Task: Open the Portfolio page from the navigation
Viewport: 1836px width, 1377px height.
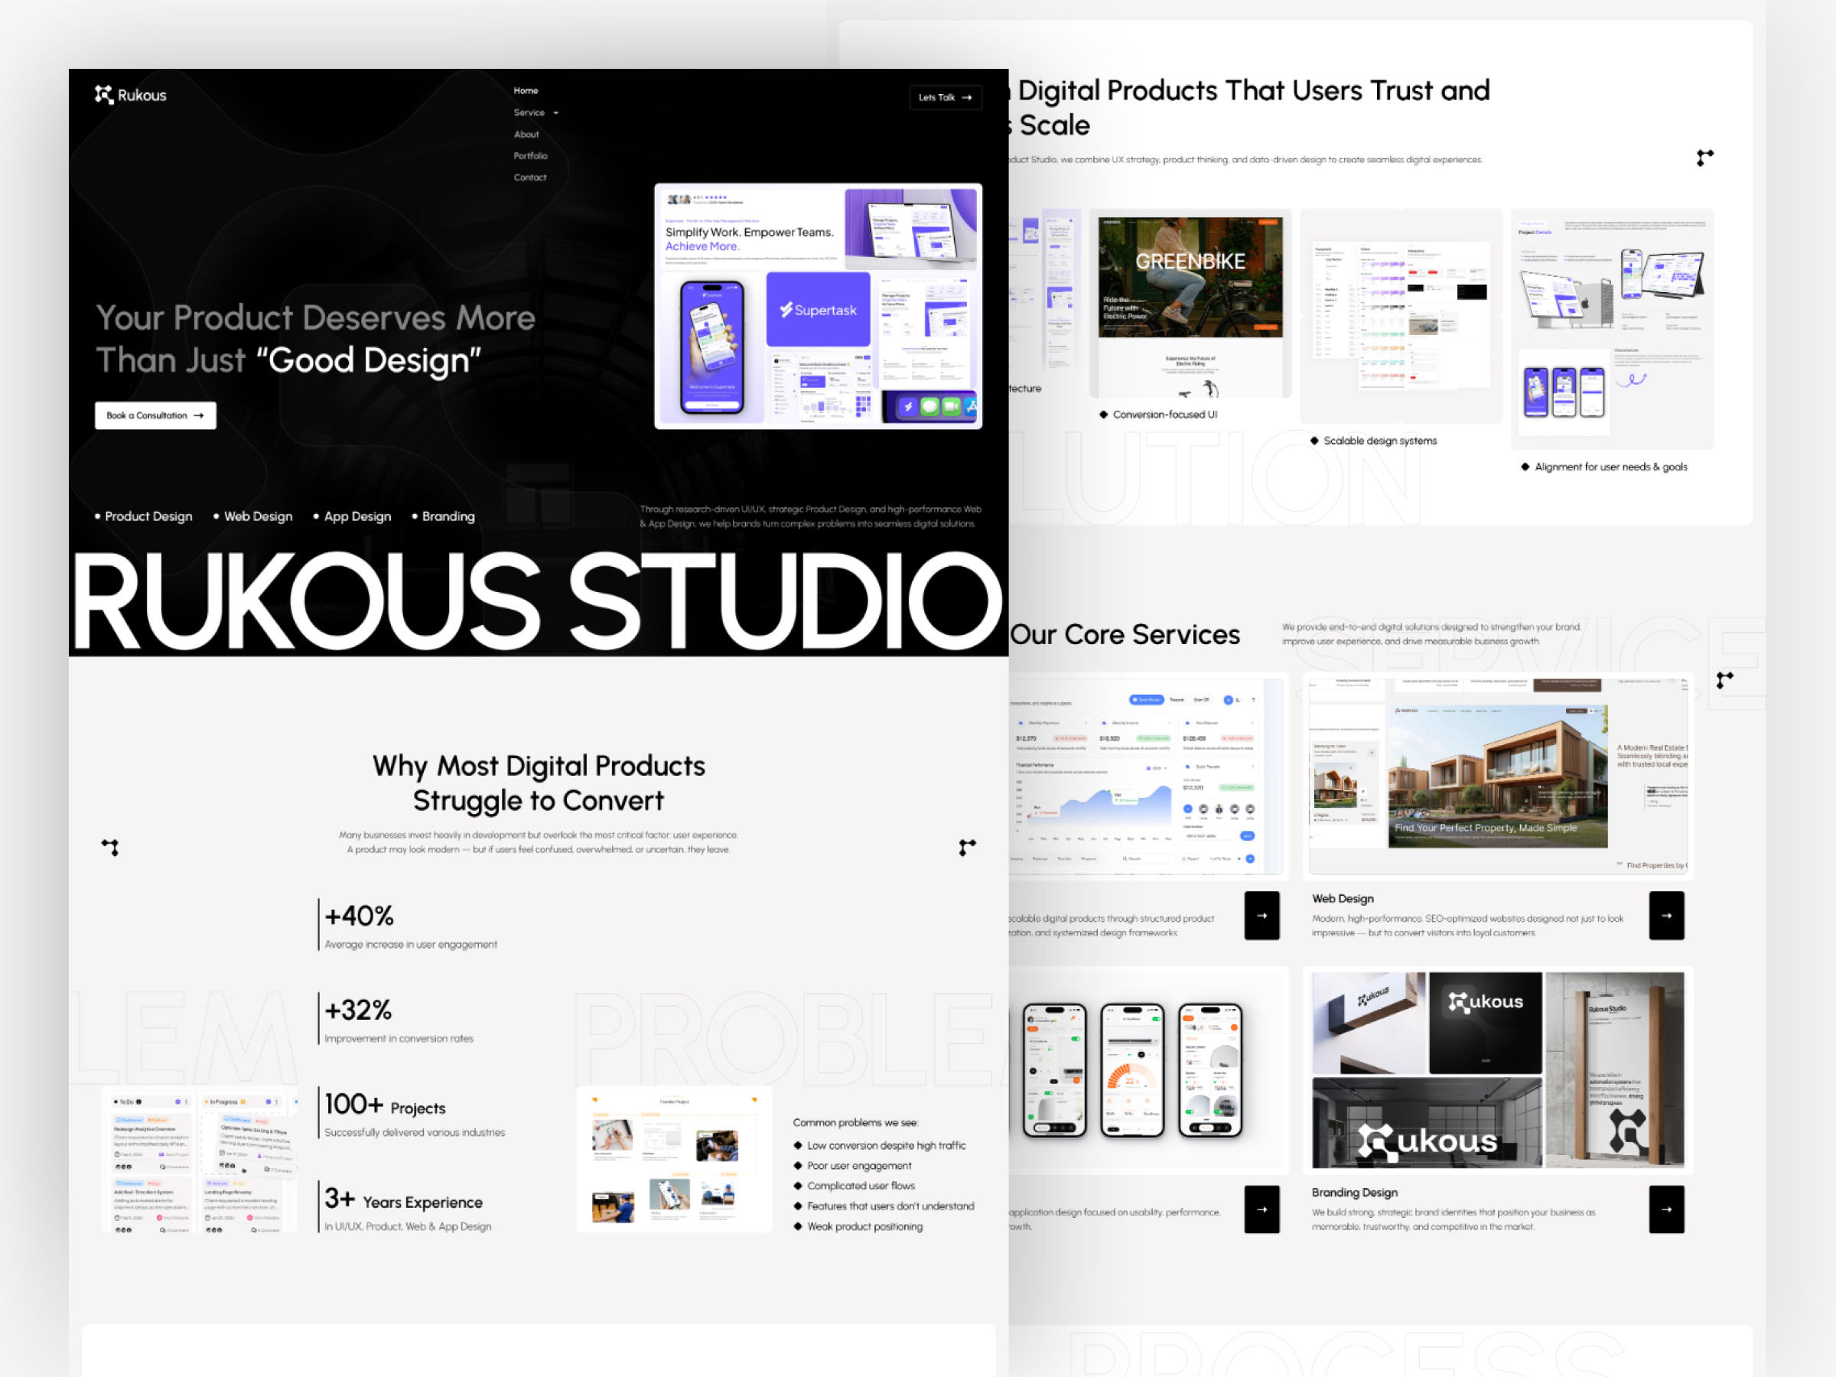Action: (530, 155)
